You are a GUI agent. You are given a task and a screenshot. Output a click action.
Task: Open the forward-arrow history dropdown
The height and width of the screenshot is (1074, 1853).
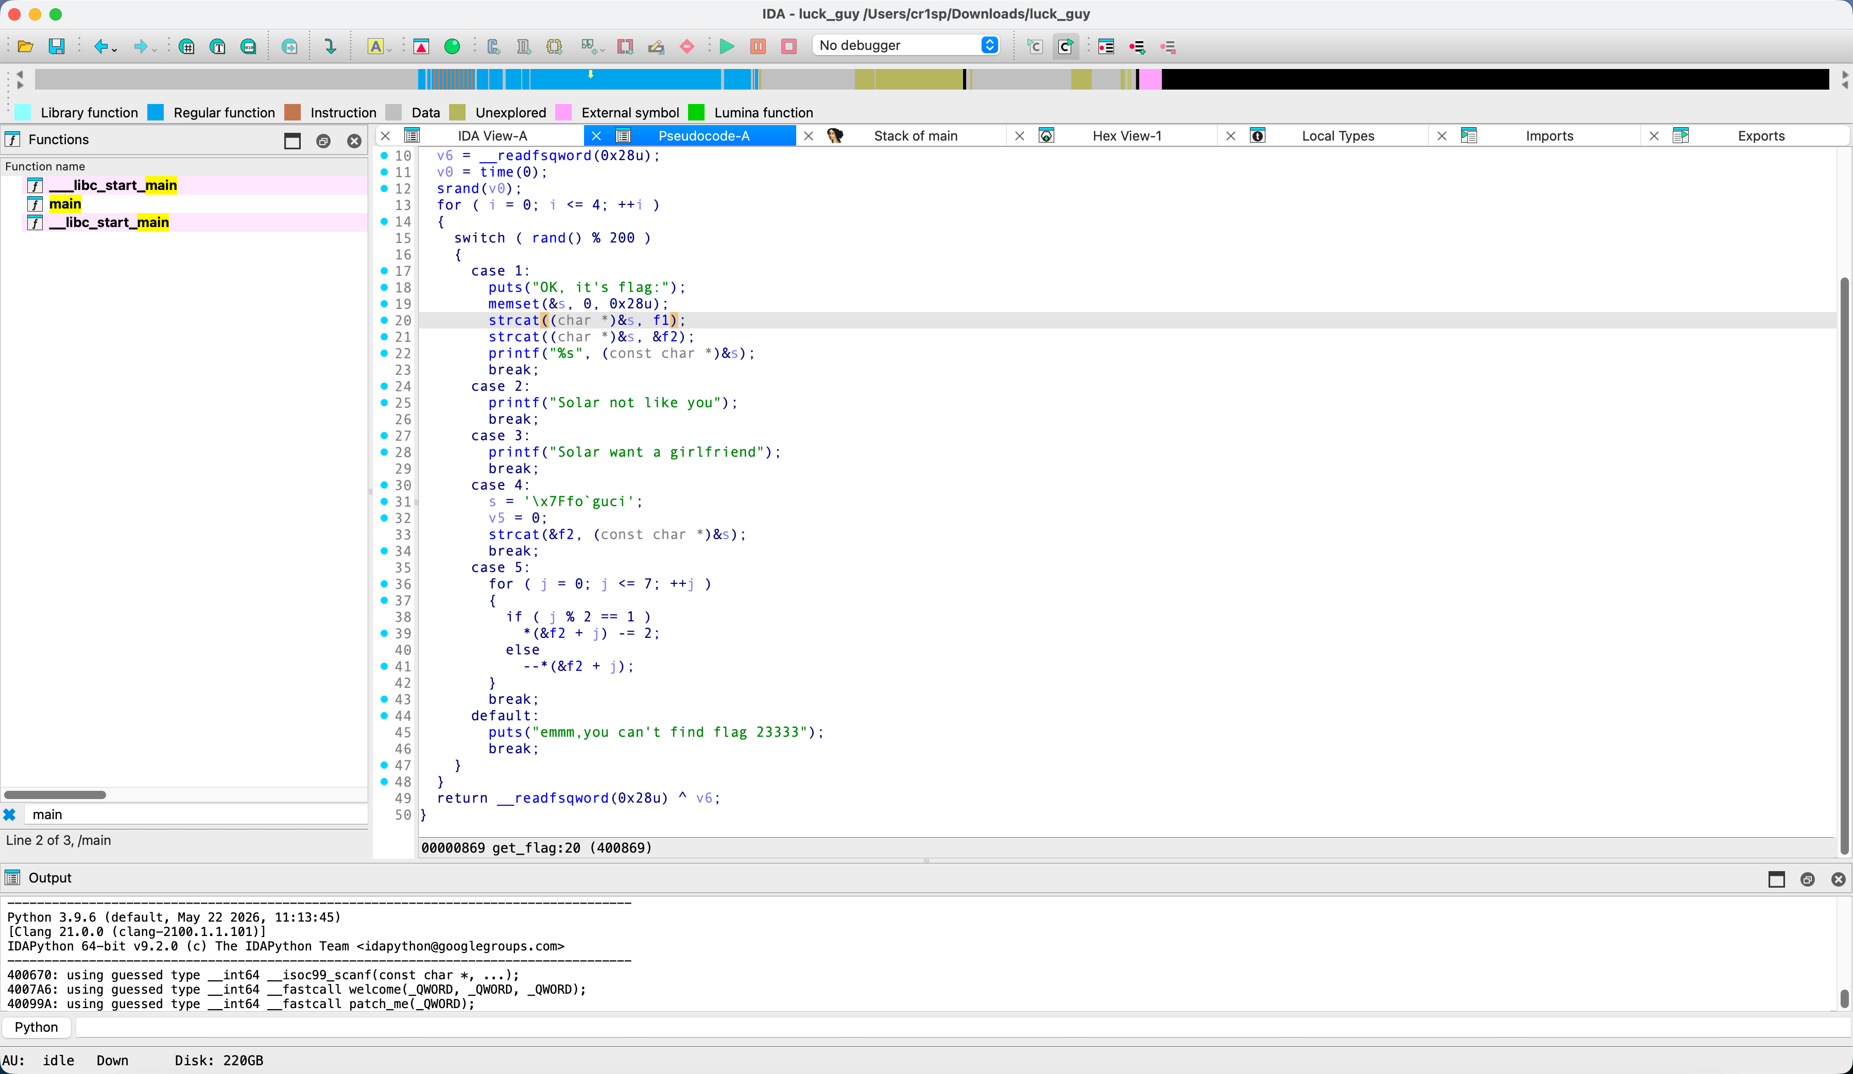(x=155, y=49)
